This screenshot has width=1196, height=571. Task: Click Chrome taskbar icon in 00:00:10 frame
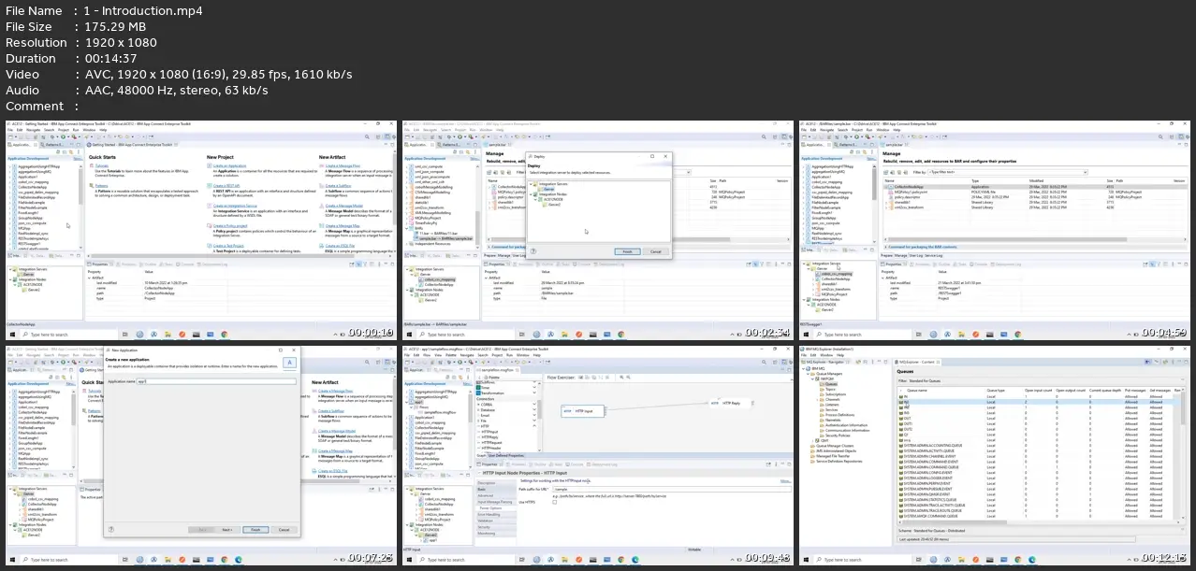pos(224,335)
